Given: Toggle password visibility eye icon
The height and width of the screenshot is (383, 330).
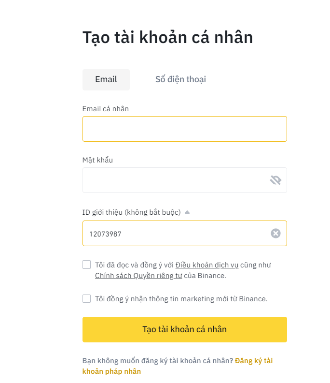Looking at the screenshot, I should [275, 180].
